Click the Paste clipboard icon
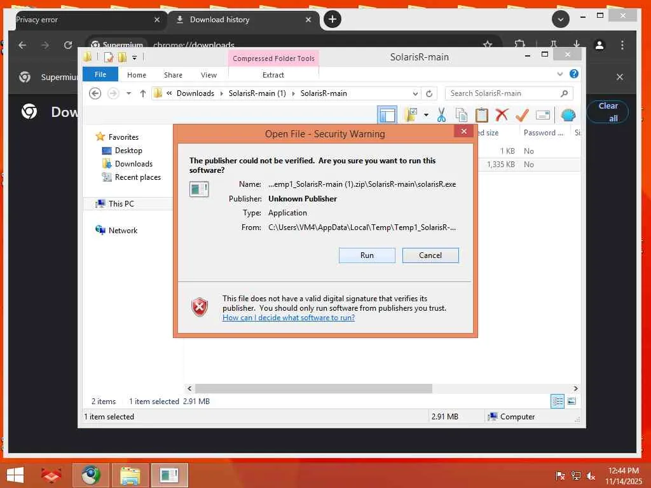 point(482,115)
